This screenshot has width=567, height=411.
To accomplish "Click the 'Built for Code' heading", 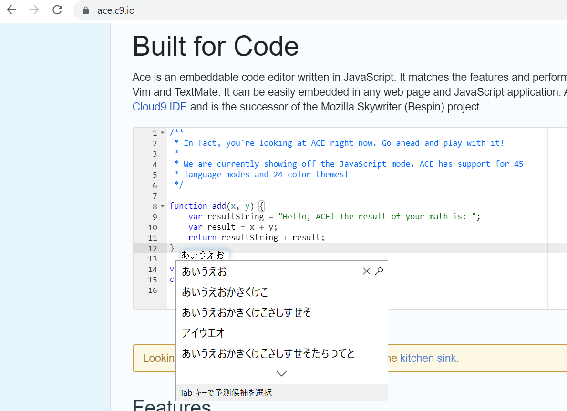I will pyautogui.click(x=216, y=46).
